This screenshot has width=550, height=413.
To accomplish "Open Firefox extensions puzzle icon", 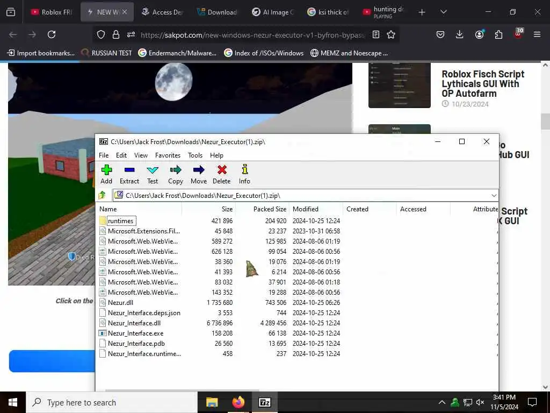I will pos(498,34).
